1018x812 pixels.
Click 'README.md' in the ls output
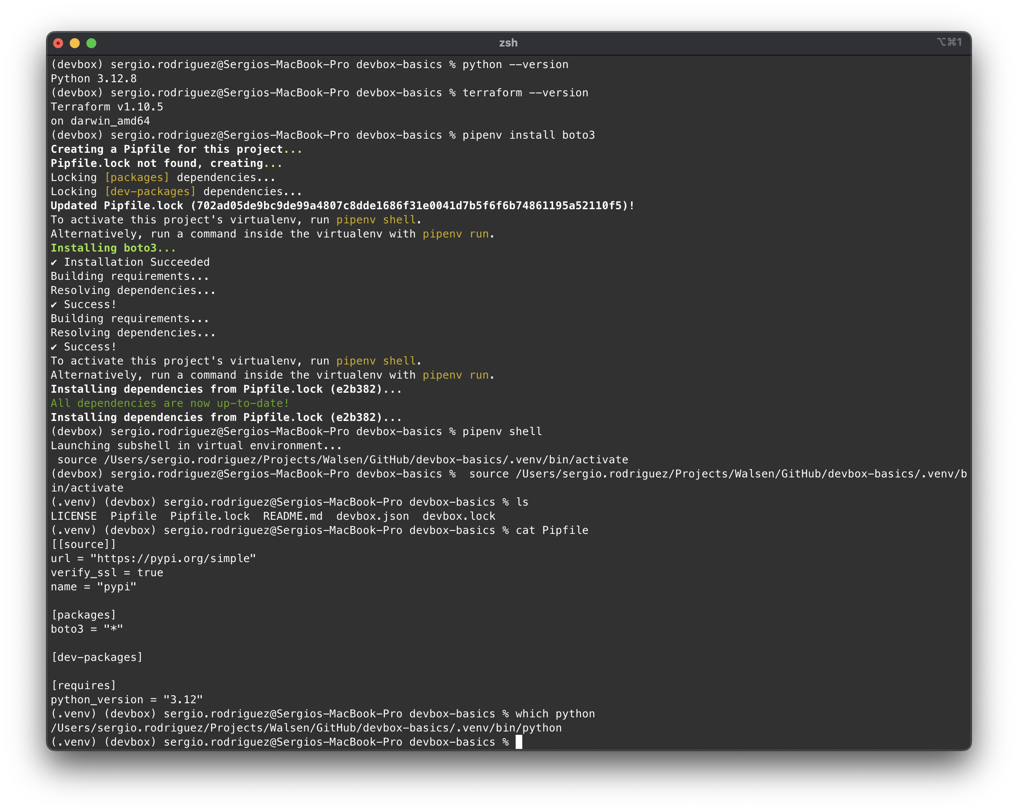click(293, 516)
